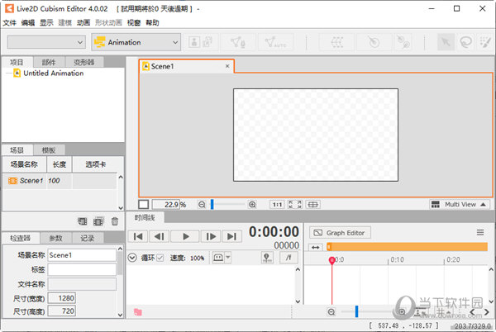496x332 pixels.
Task: Click the snapshot frame icon in timeline
Action: (218, 258)
